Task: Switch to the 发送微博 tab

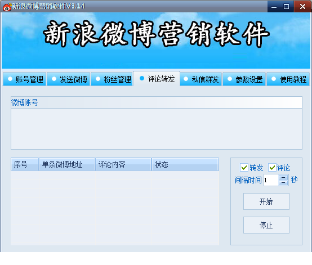Action: coord(69,79)
